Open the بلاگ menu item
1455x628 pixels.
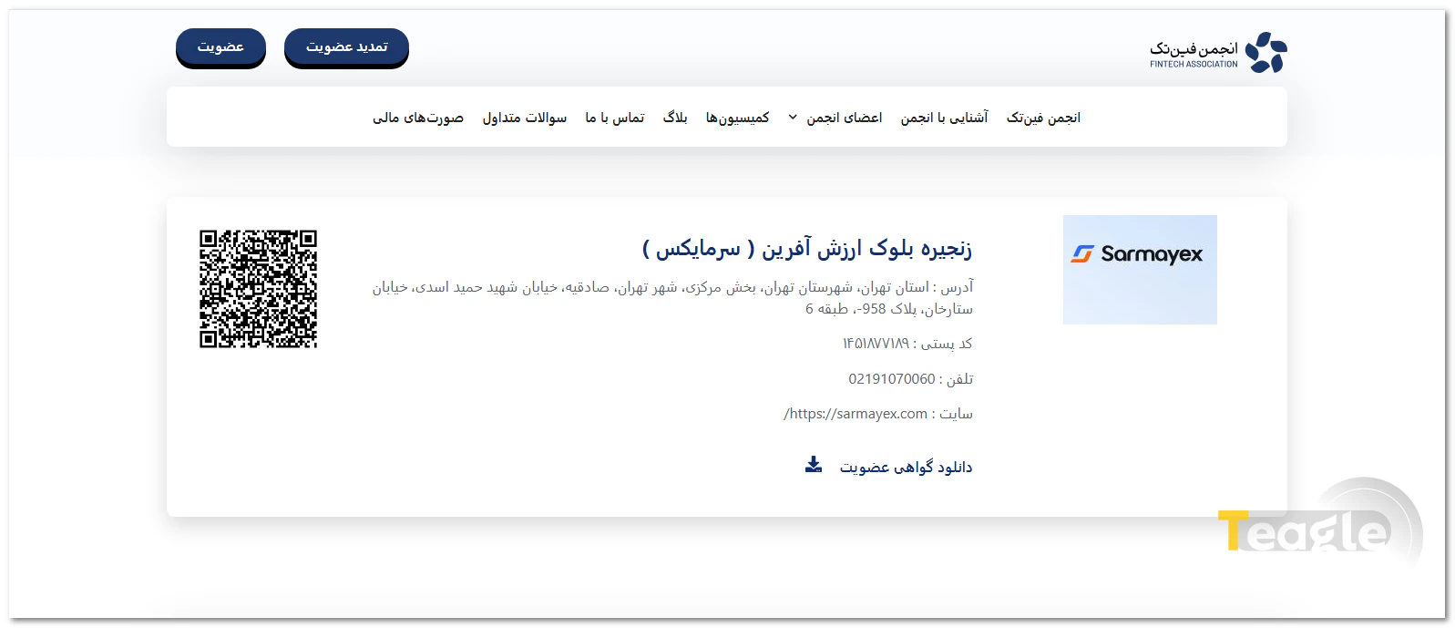tap(675, 118)
